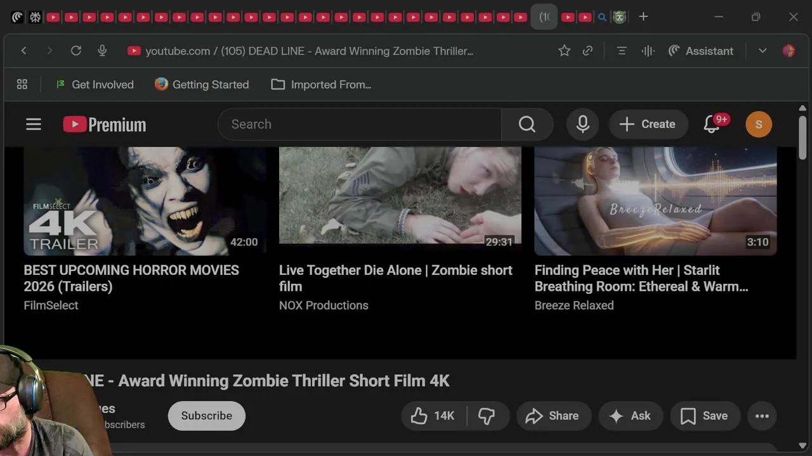Open Get Involved bookmark
The image size is (812, 456).
click(95, 84)
